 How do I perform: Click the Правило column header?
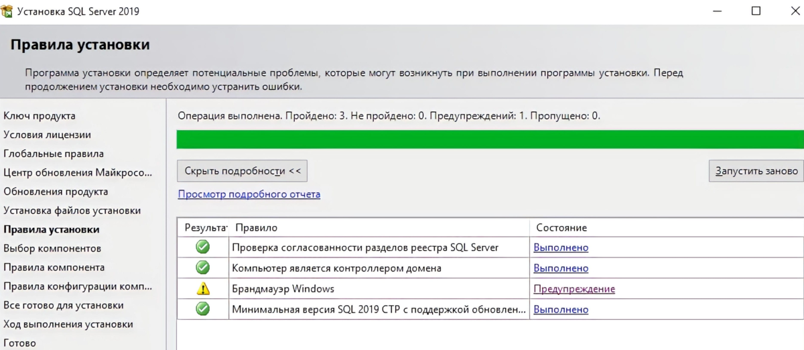pyautogui.click(x=379, y=227)
